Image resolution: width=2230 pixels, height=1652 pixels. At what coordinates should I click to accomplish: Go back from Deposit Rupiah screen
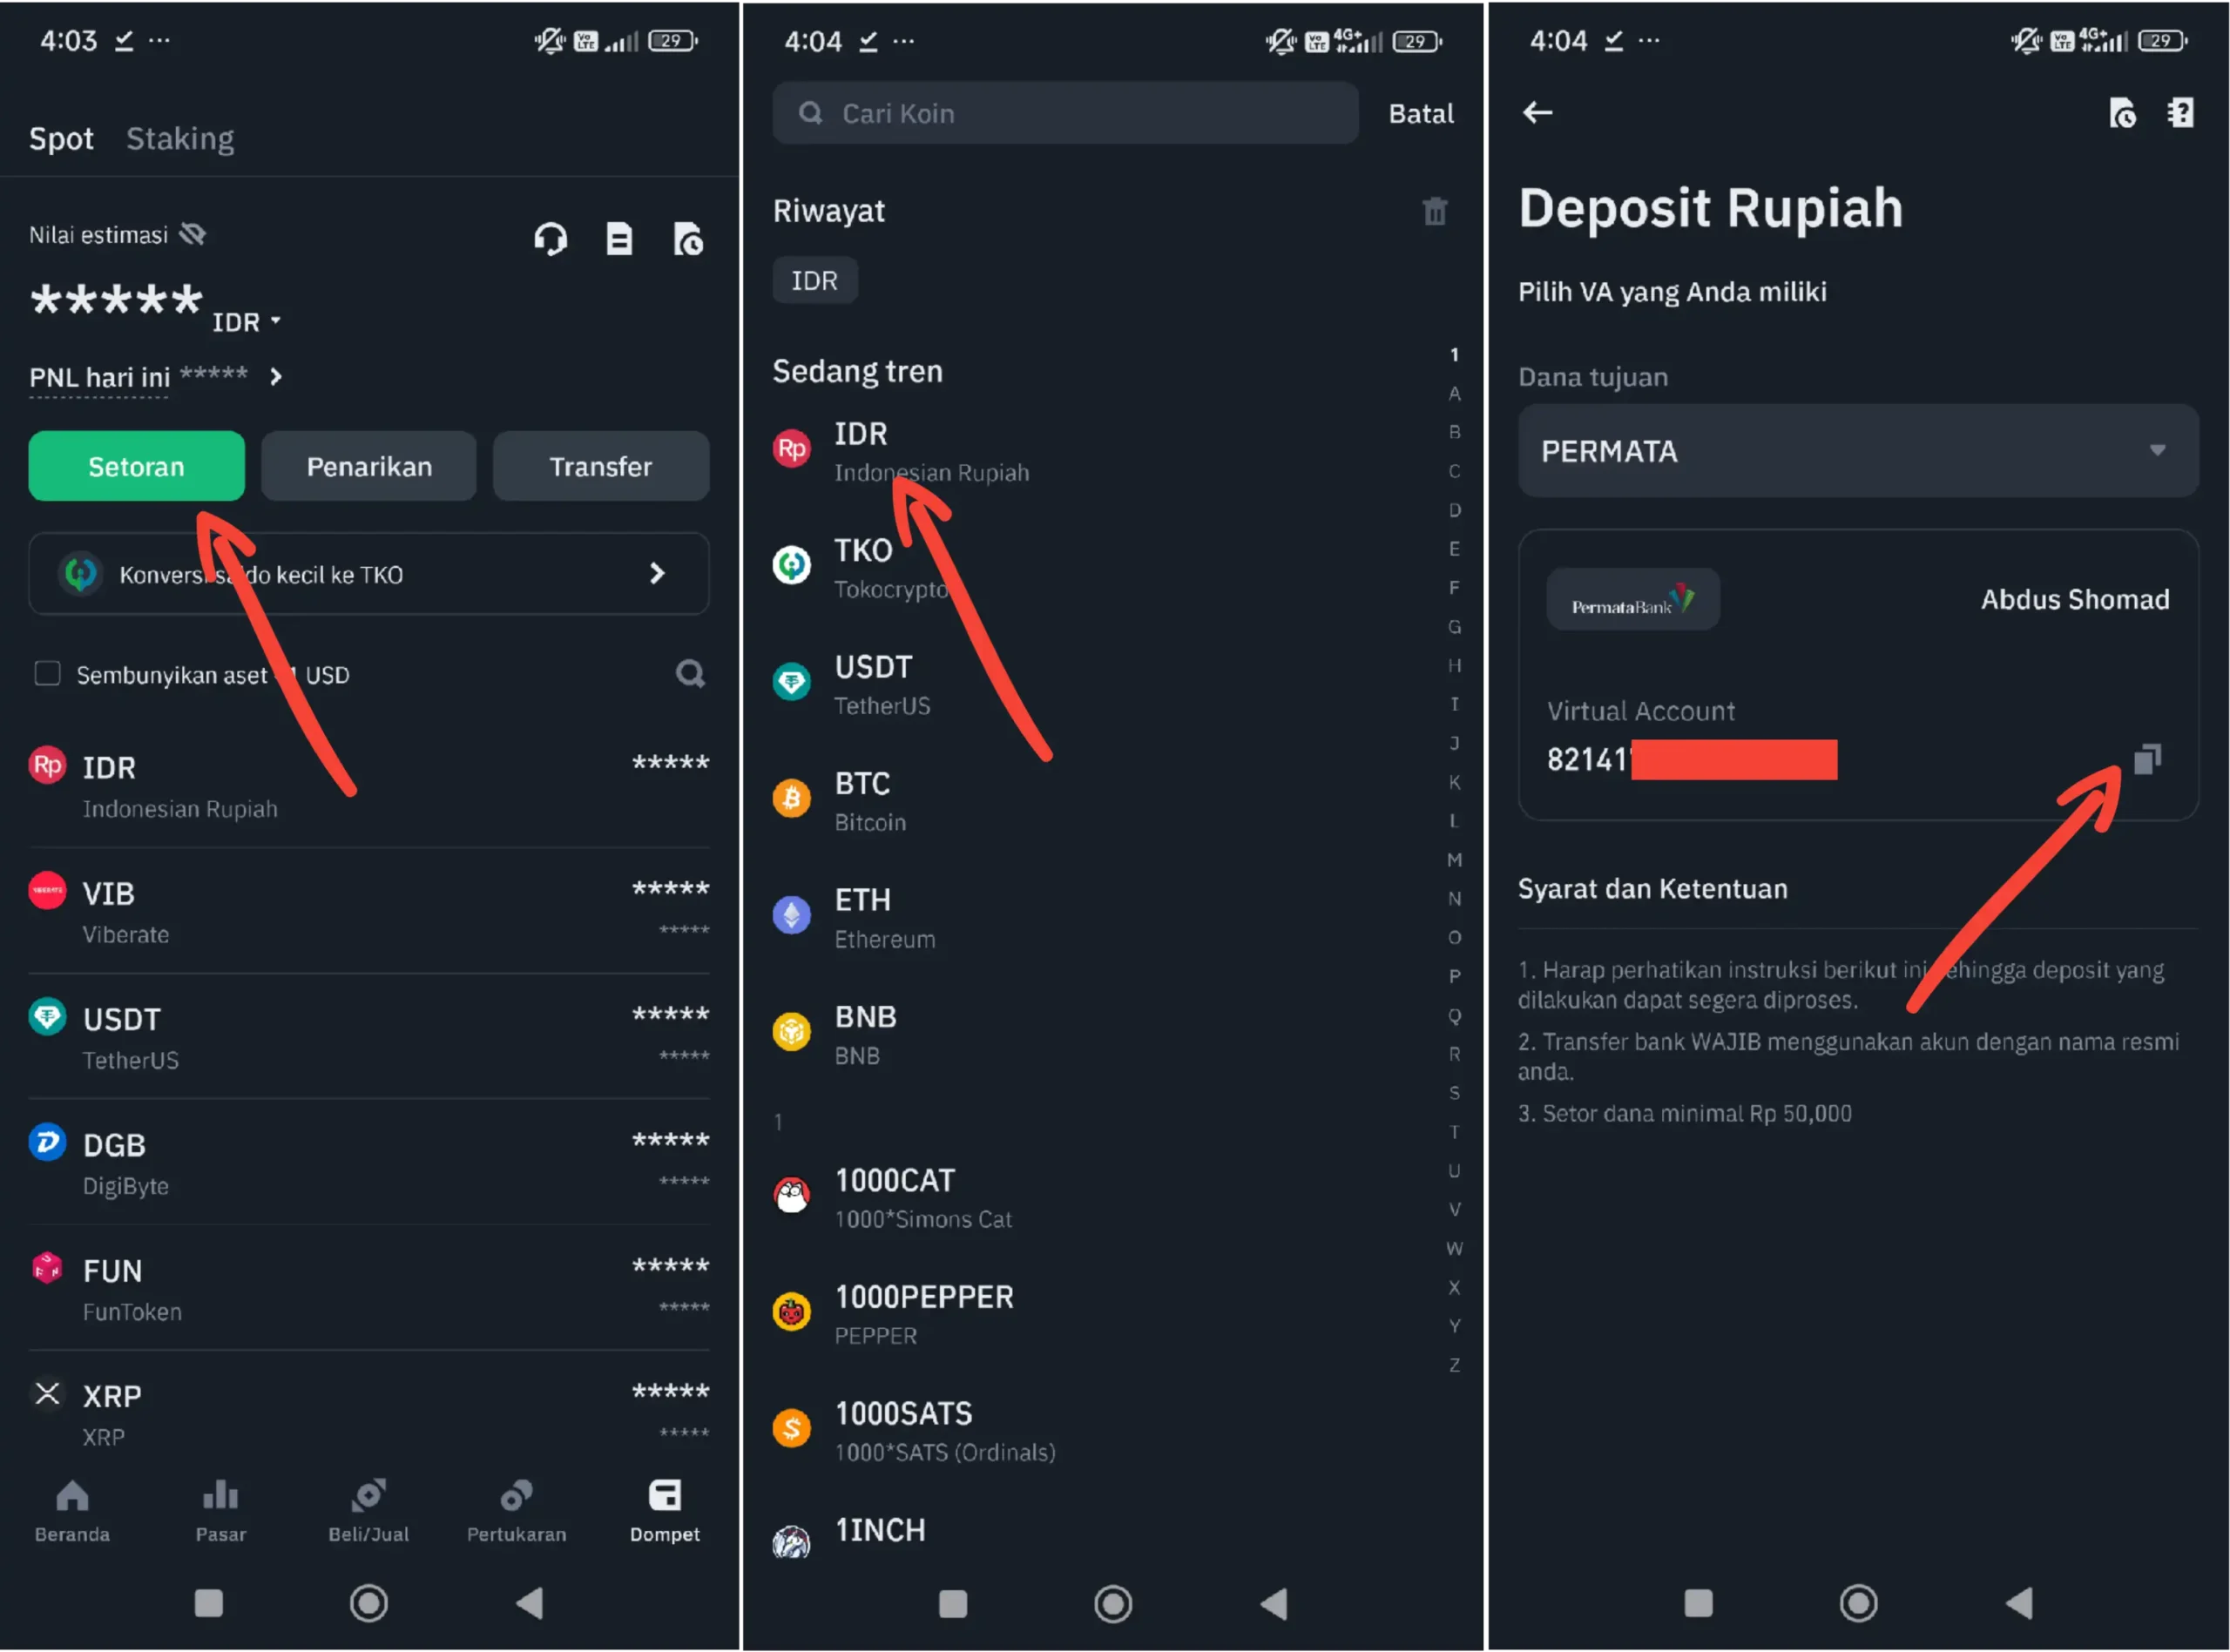(1537, 112)
